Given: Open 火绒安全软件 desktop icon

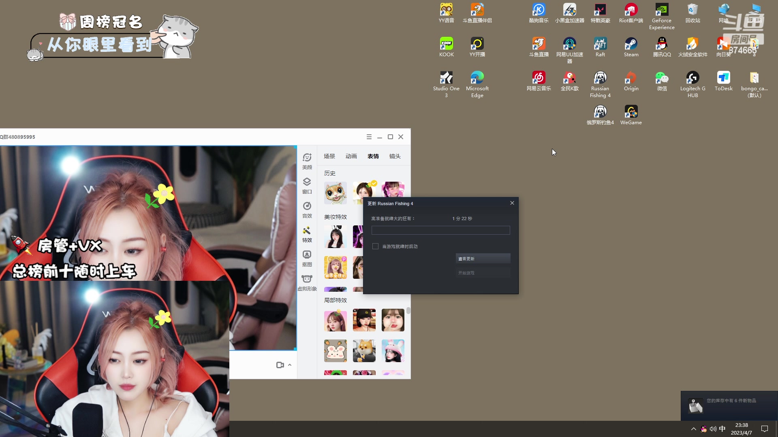Looking at the screenshot, I should (x=693, y=47).
